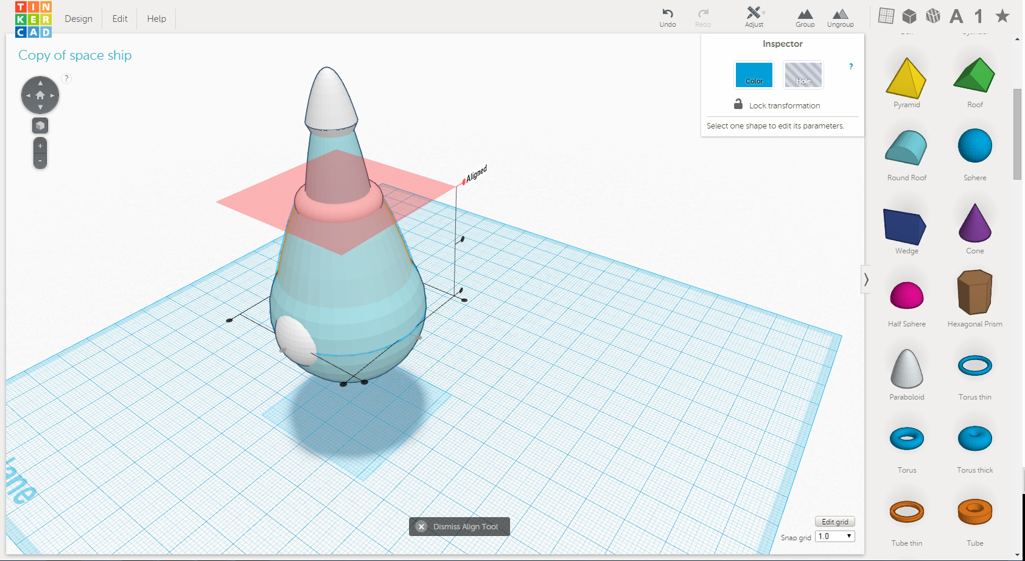Click the fit view cube button

click(x=40, y=125)
